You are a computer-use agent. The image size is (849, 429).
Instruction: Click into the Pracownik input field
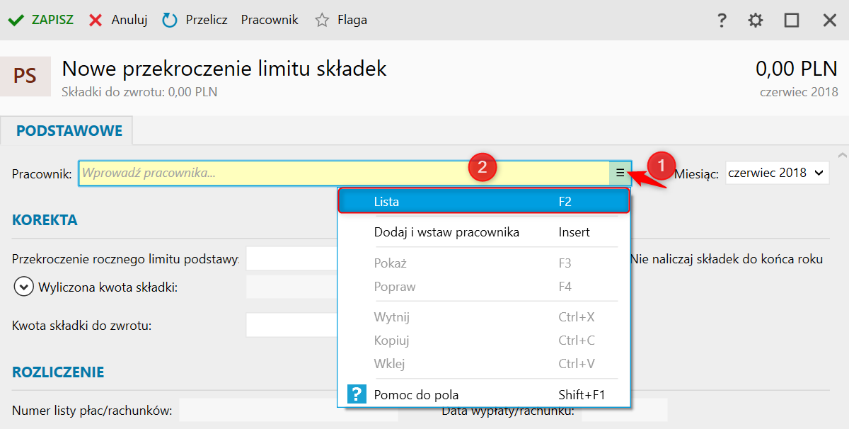(x=343, y=173)
